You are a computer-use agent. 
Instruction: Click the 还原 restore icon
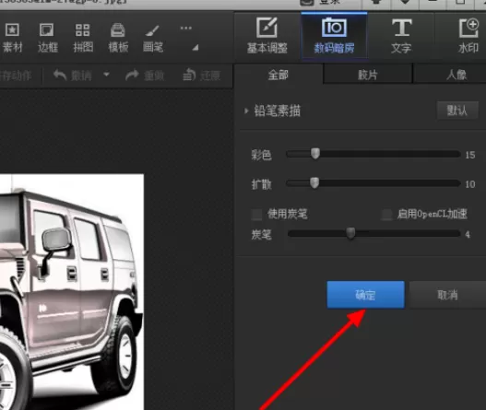click(189, 75)
